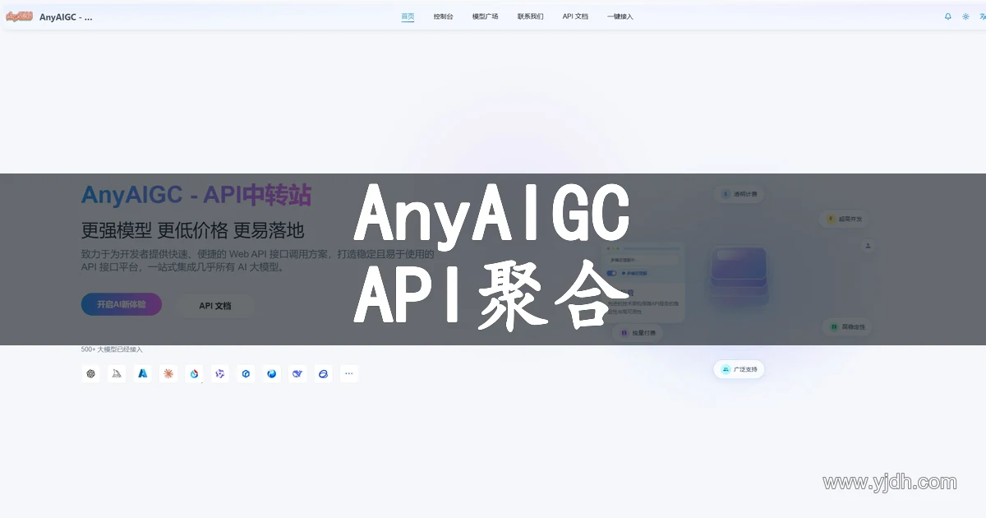This screenshot has width=986, height=518.
Task: Click the Azure model icon
Action: click(143, 373)
